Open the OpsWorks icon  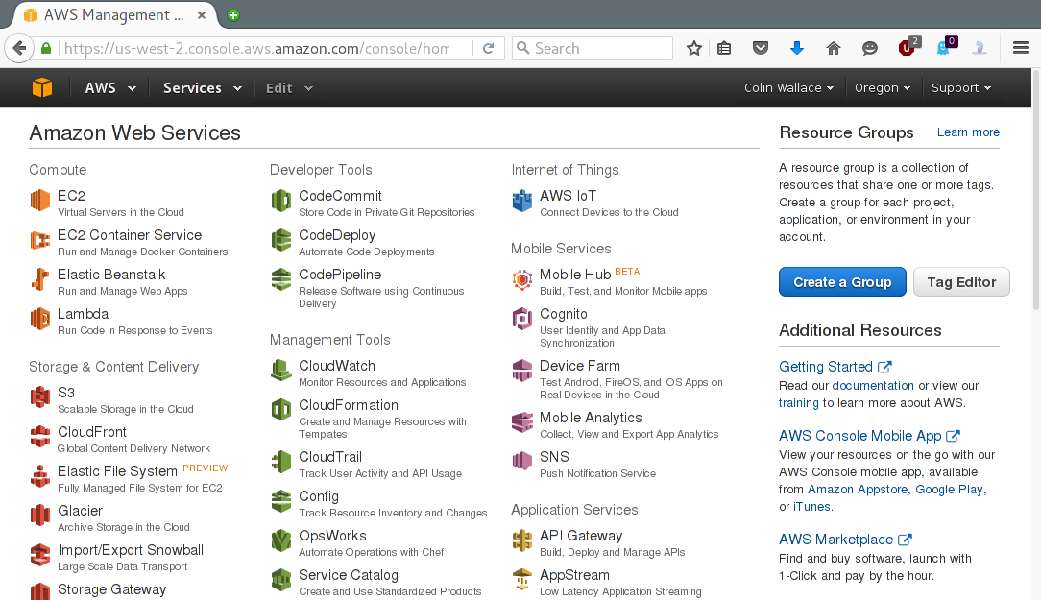point(281,540)
